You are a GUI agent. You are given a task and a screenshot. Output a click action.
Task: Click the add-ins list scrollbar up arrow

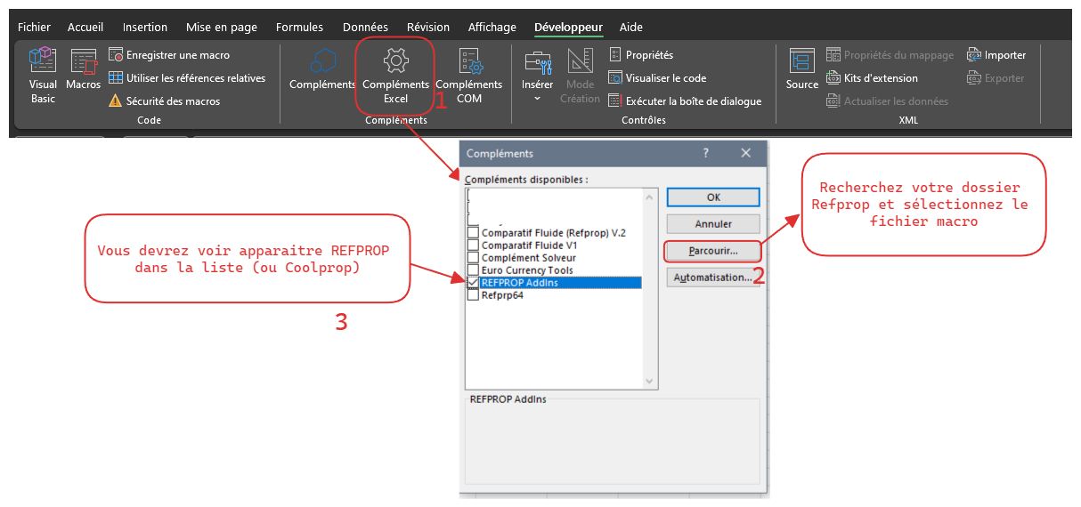649,197
